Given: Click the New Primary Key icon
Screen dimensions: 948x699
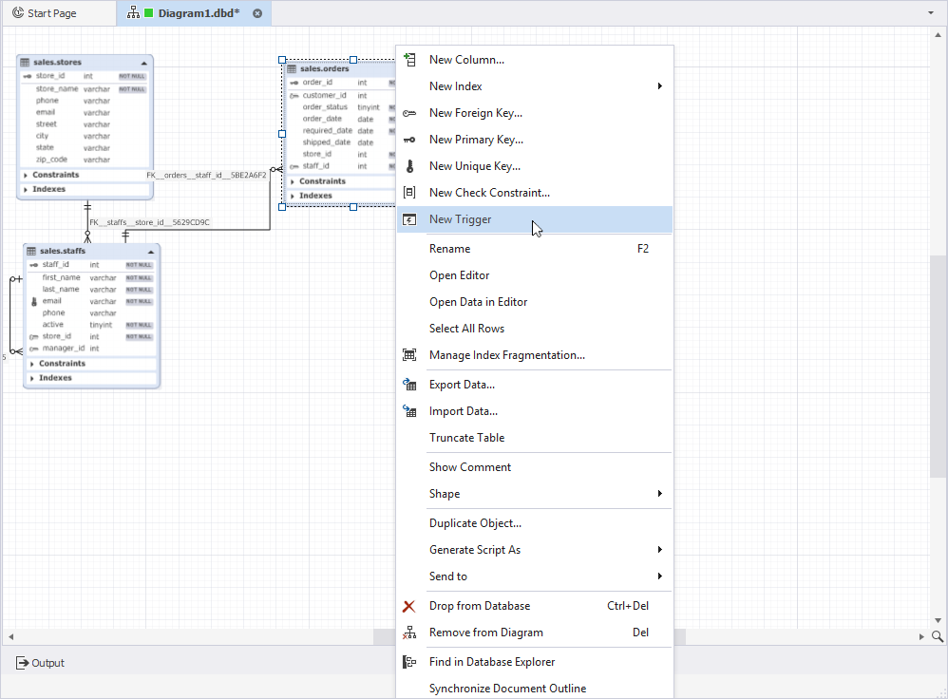Looking at the screenshot, I should click(x=409, y=140).
